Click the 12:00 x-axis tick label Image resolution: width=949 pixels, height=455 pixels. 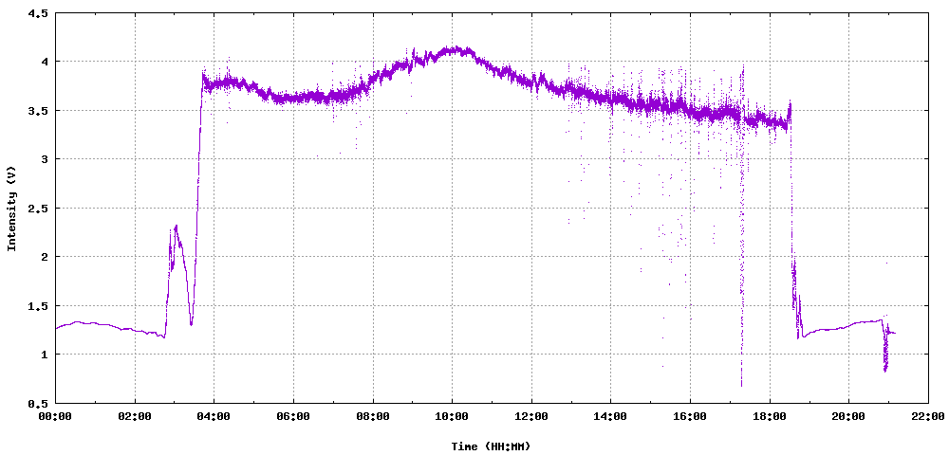[x=531, y=416]
